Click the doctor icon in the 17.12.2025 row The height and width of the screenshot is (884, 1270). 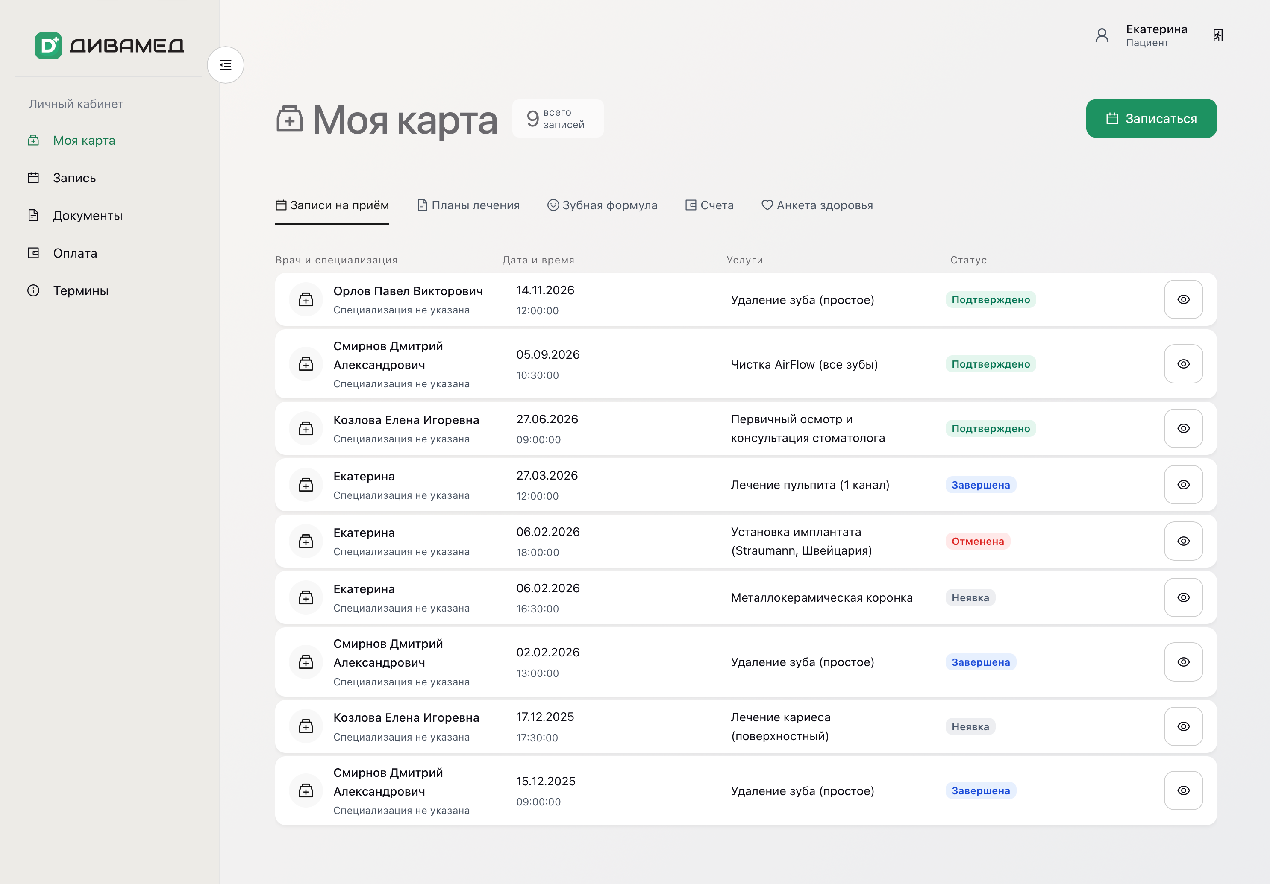pos(306,726)
